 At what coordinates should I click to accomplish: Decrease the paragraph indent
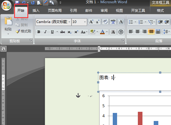click(160, 22)
